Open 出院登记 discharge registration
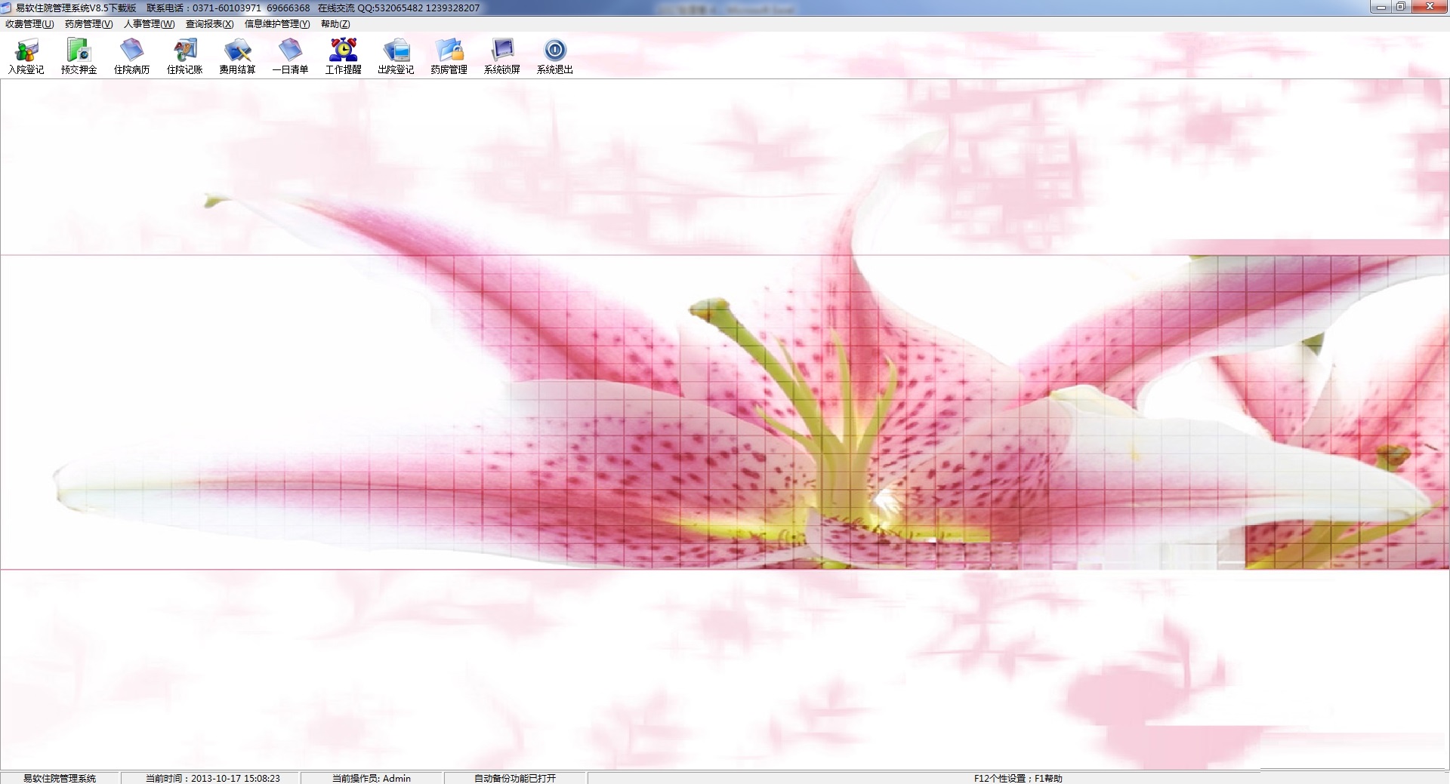Viewport: 1450px width, 784px height. tap(396, 56)
